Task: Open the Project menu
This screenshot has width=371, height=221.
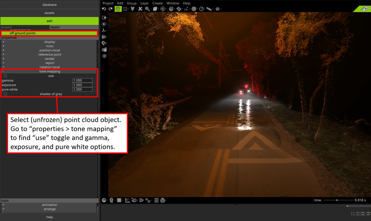Action: (108, 3)
